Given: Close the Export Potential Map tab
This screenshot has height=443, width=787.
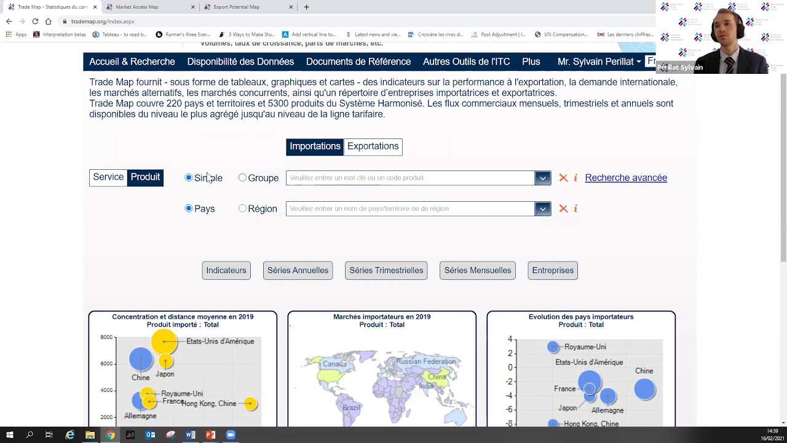Looking at the screenshot, I should pyautogui.click(x=291, y=7).
